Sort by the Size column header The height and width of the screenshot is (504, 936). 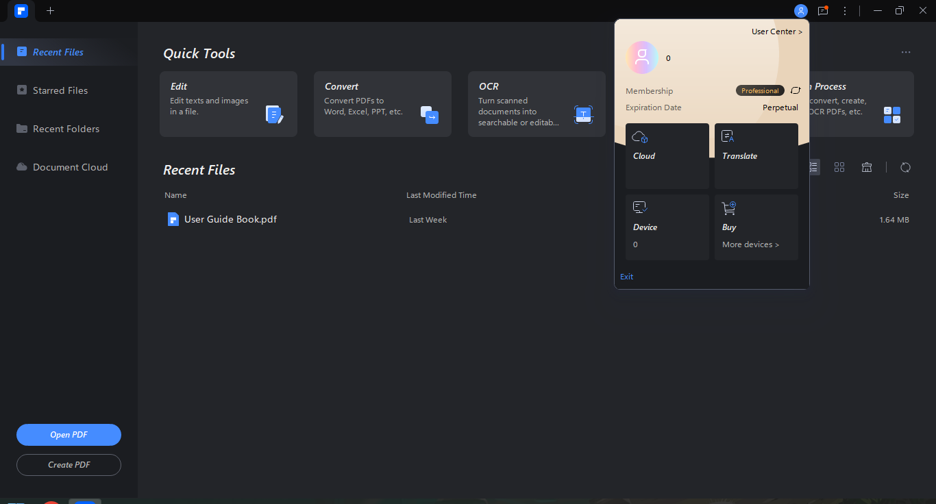pos(901,195)
